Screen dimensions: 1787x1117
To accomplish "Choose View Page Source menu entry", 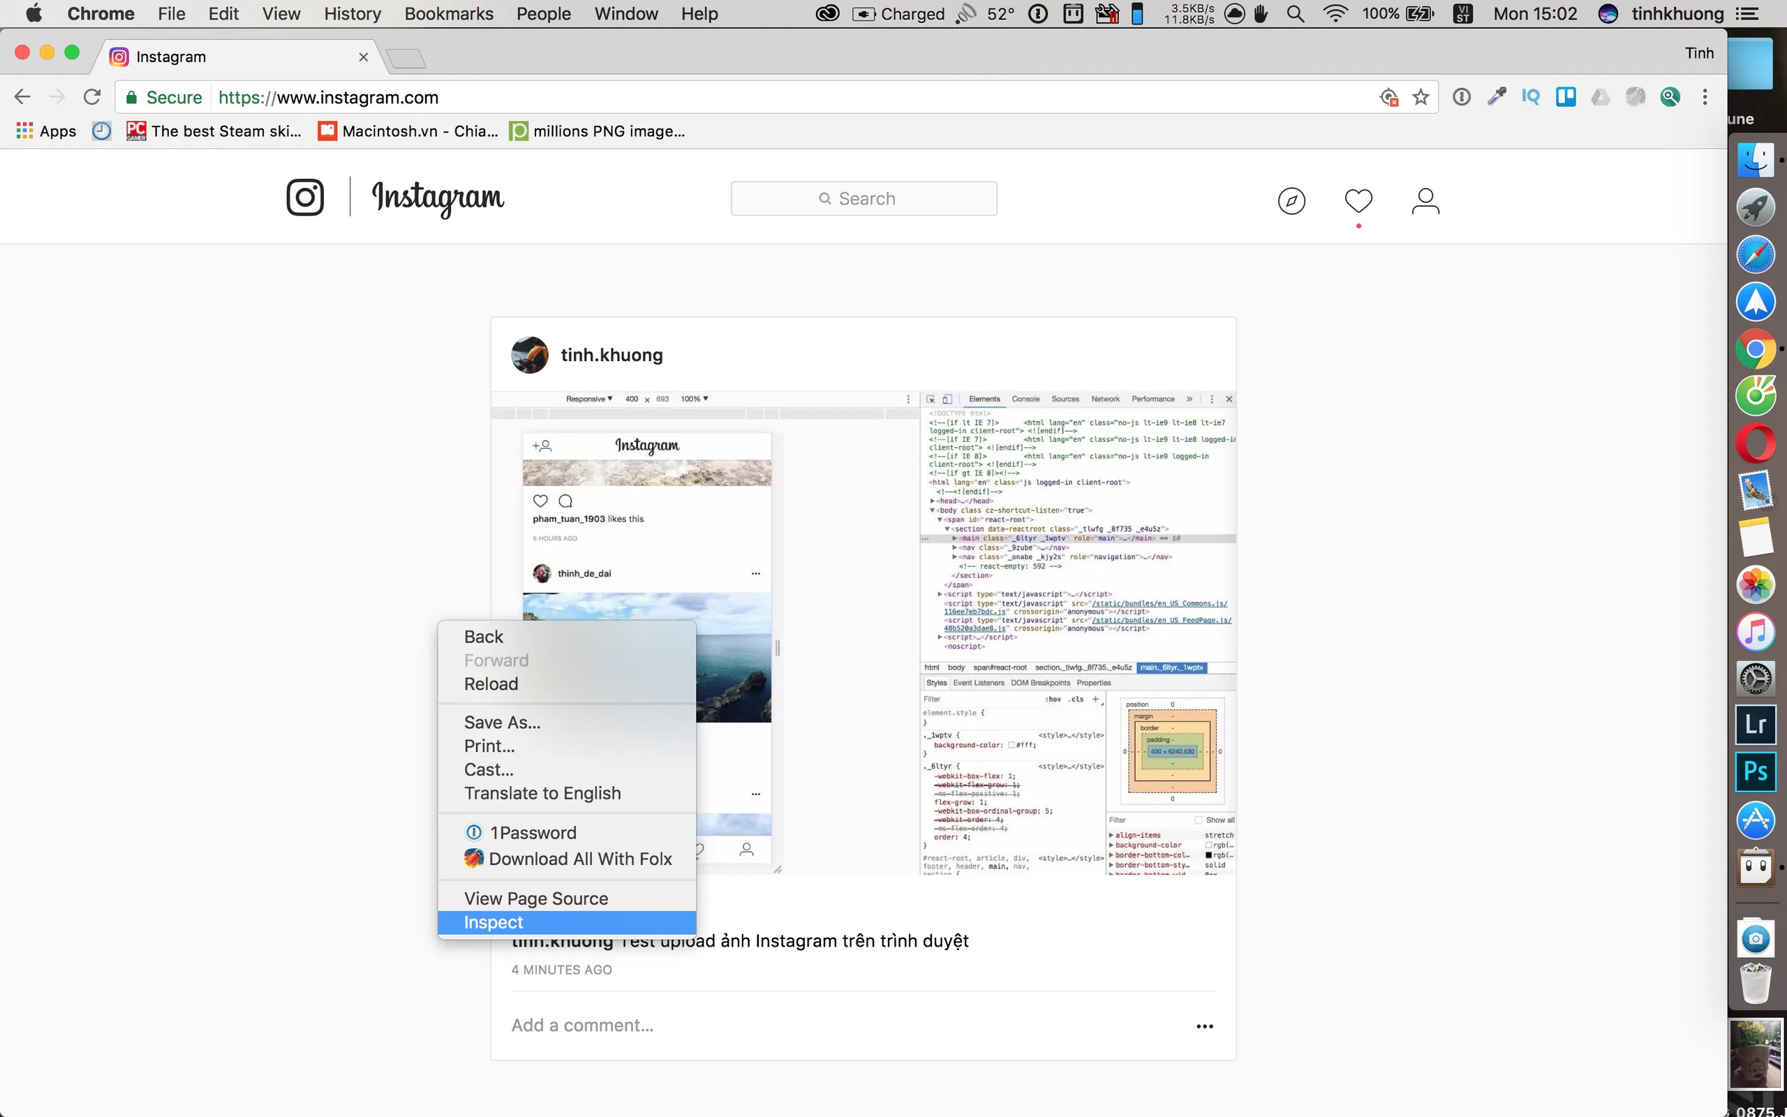I will tap(567, 899).
